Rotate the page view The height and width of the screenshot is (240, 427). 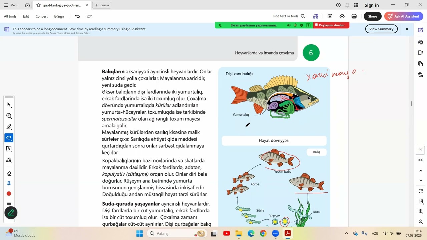point(421,191)
